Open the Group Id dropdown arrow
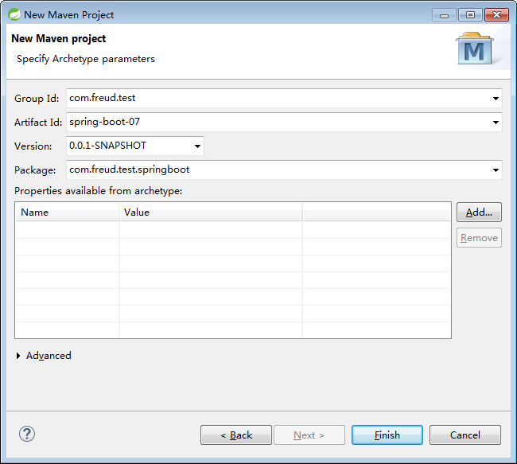This screenshot has height=464, width=517. click(496, 99)
